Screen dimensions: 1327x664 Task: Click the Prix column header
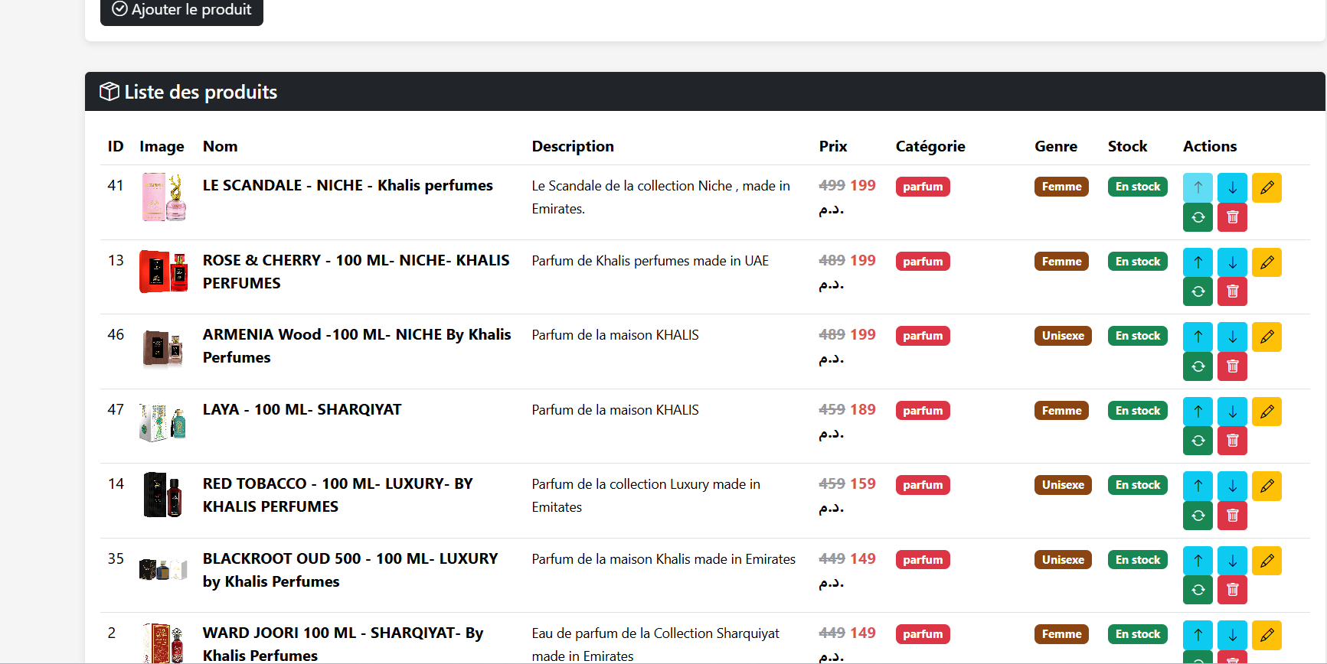pos(833,146)
